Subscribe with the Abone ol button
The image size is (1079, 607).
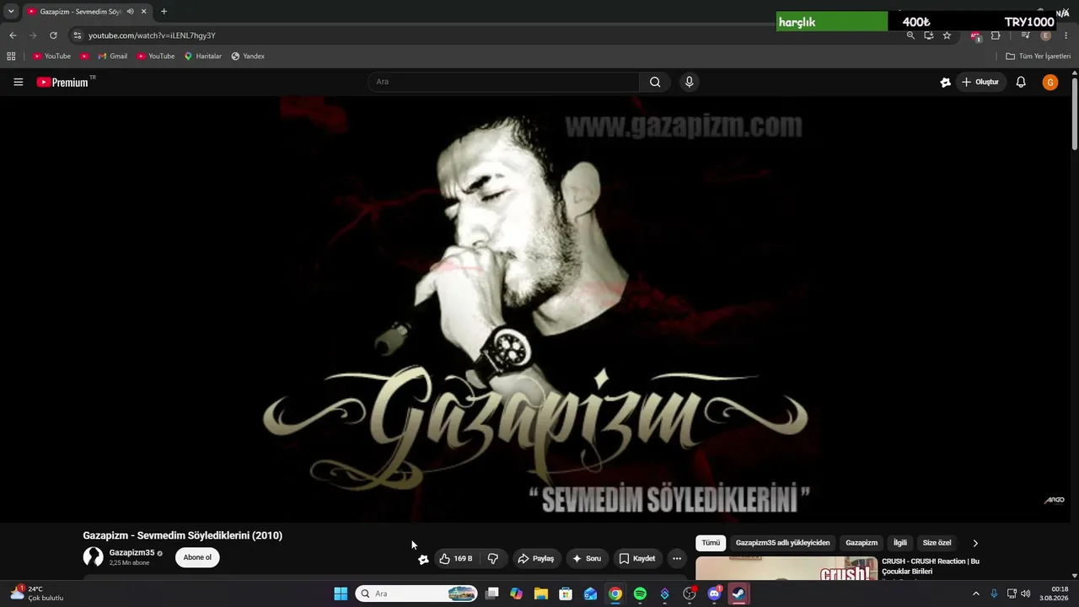[197, 557]
